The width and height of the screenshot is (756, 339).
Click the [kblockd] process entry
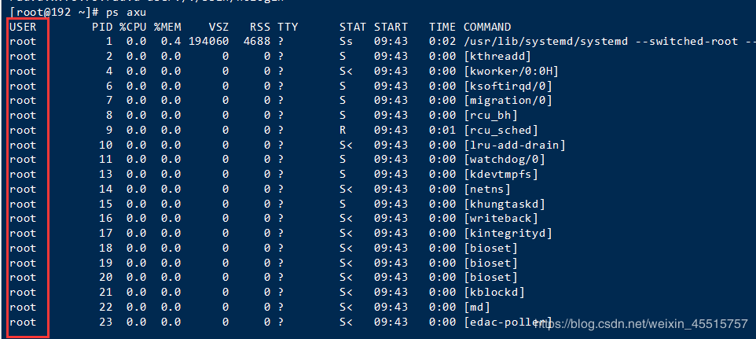pos(494,293)
